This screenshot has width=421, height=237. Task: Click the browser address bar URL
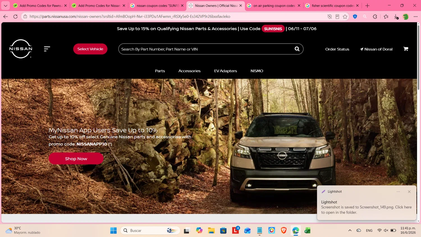[130, 17]
